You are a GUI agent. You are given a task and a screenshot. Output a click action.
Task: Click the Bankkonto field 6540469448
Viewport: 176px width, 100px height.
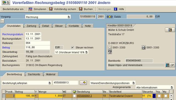pyautogui.click(x=139, y=61)
